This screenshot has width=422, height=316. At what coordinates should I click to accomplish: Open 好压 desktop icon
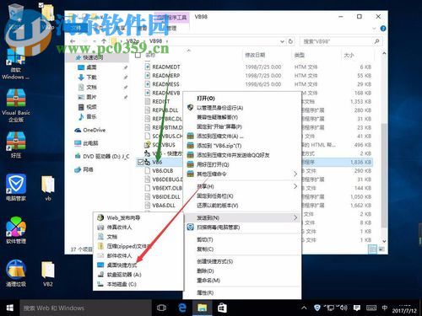tap(16, 145)
